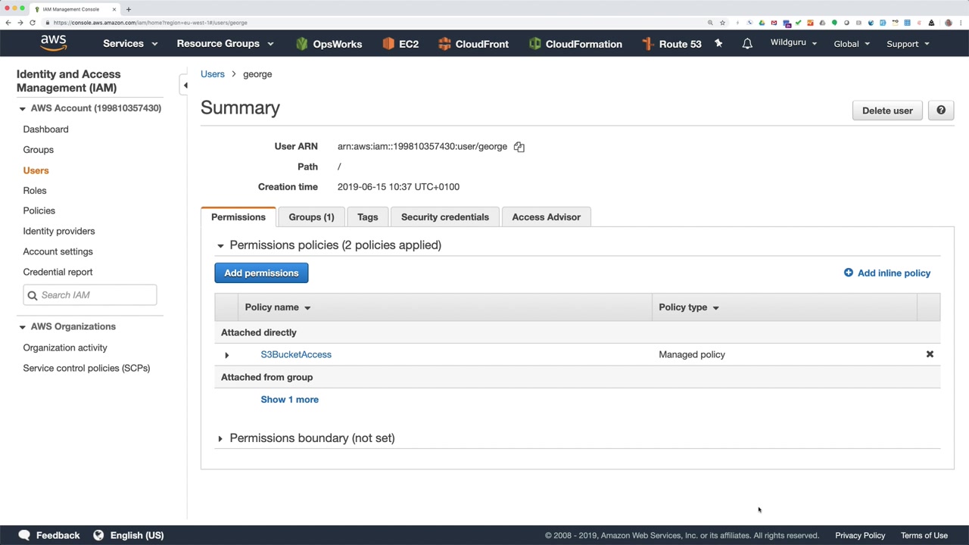Open the CloudFront shortcut
The width and height of the screenshot is (969, 545).
(473, 44)
